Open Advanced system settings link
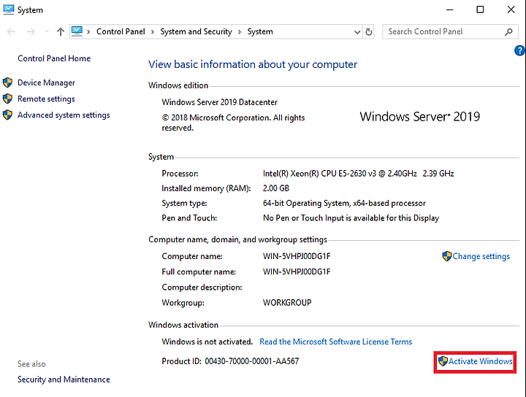This screenshot has height=397, width=526. [64, 115]
